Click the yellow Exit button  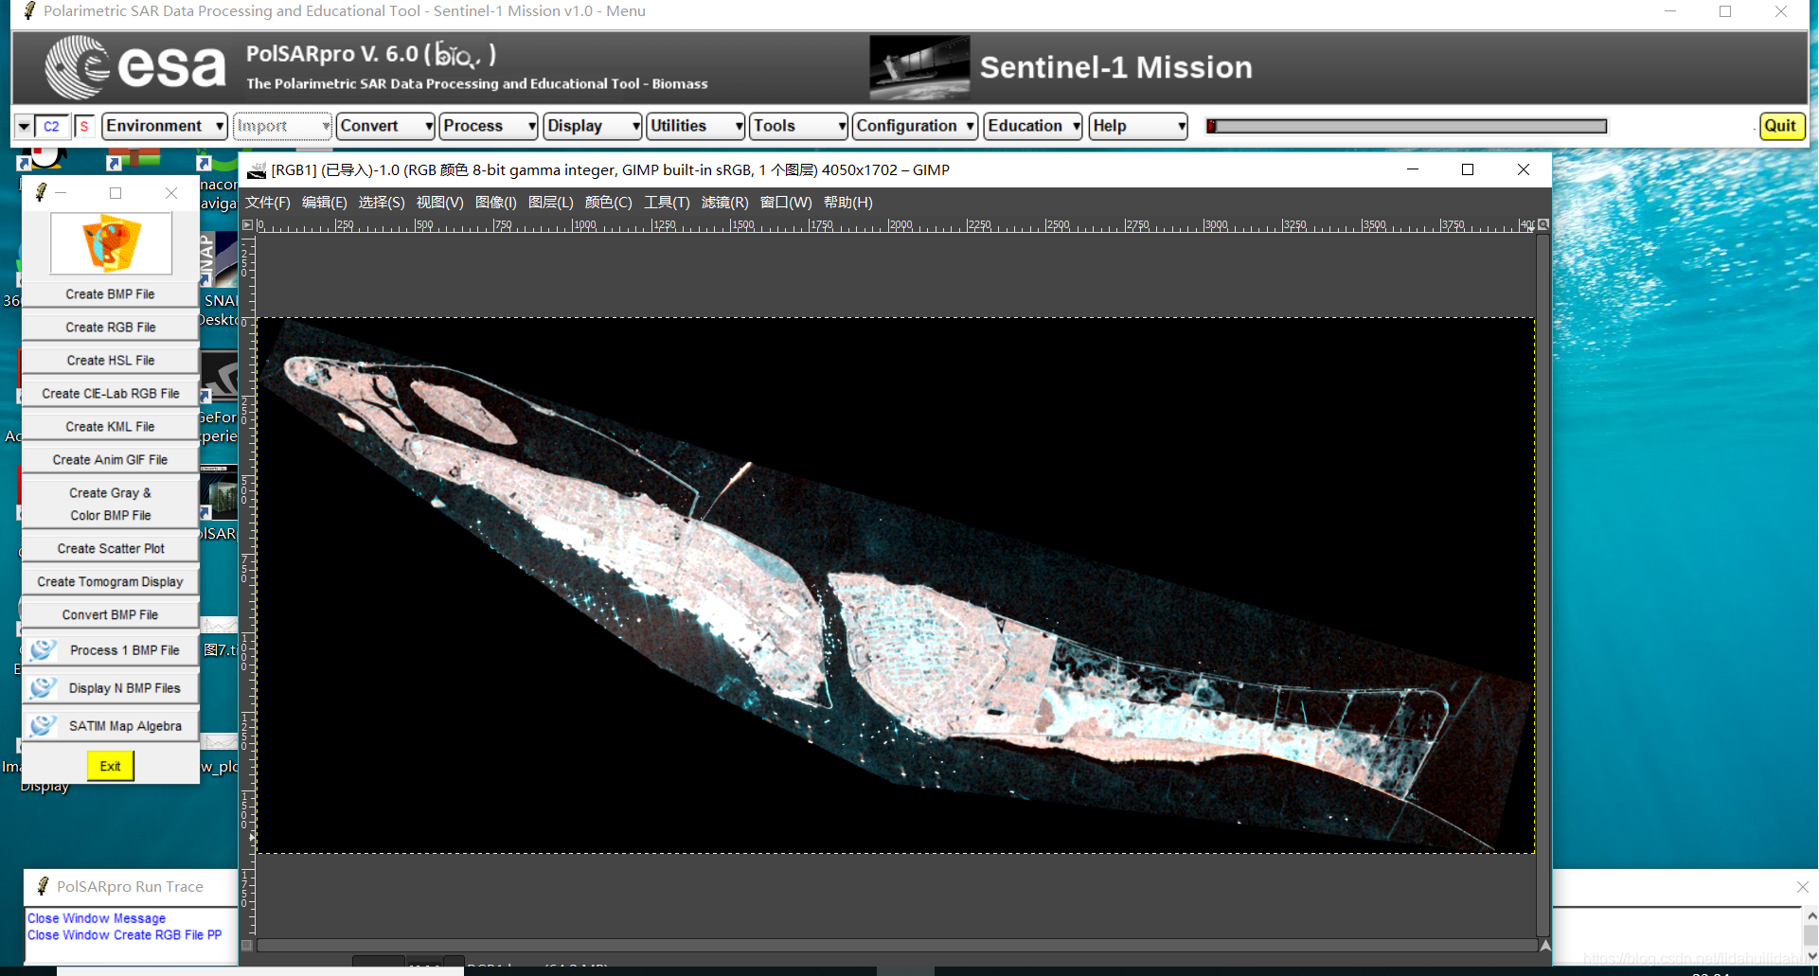click(x=110, y=766)
